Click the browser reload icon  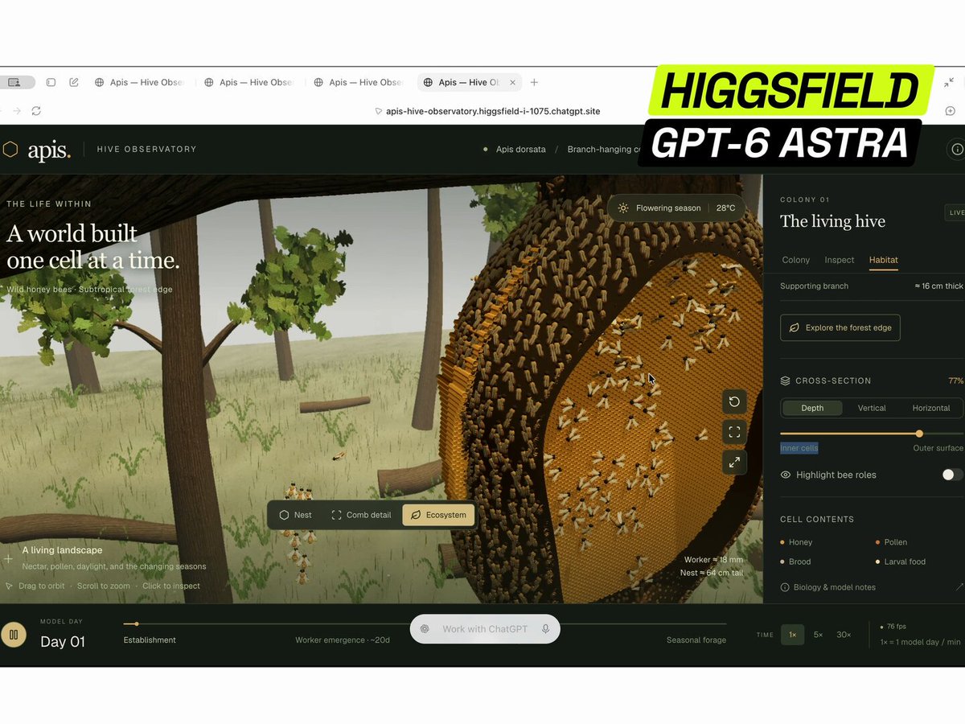coord(36,111)
